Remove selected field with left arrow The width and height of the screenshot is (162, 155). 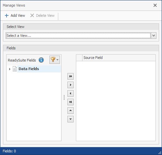(x=70, y=93)
